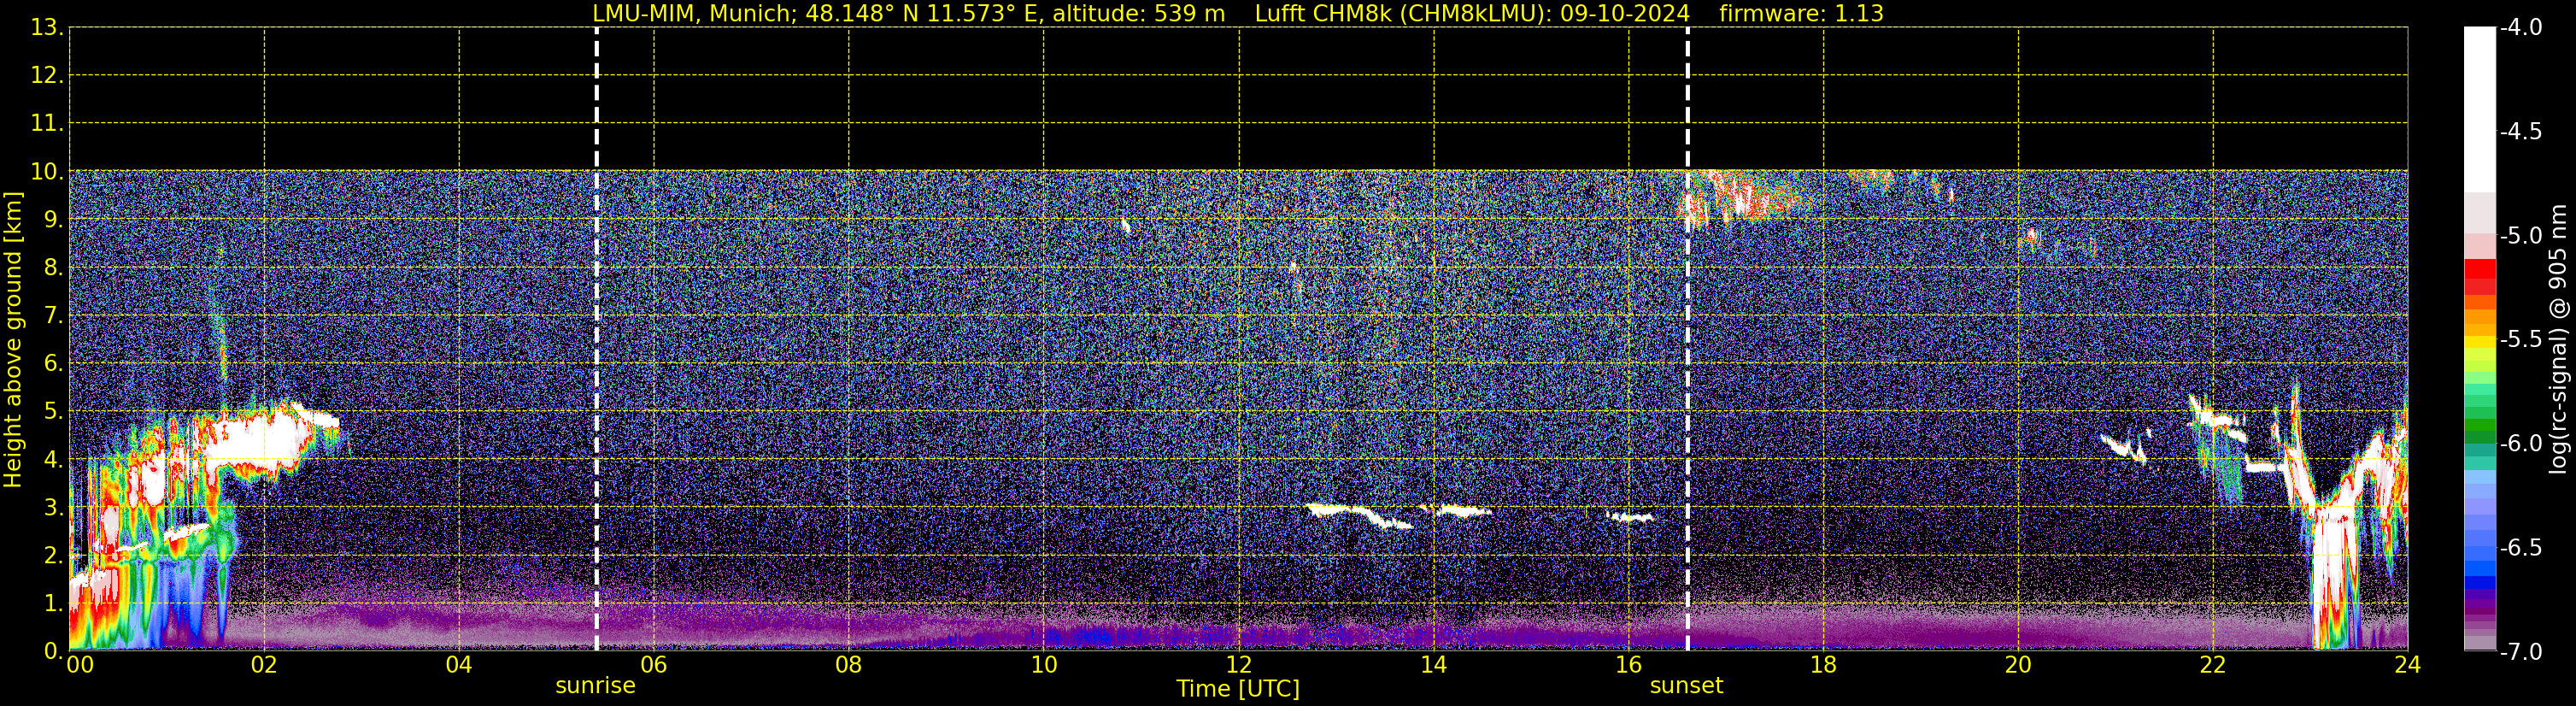Screen dimensions: 2576x706
Task: Click the 'sunset' label below the time axis
Action: click(x=1686, y=686)
